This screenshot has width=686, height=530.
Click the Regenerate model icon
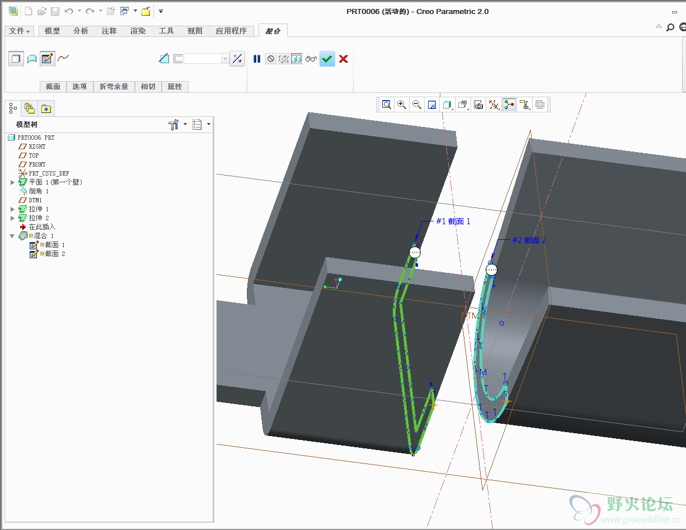(111, 11)
